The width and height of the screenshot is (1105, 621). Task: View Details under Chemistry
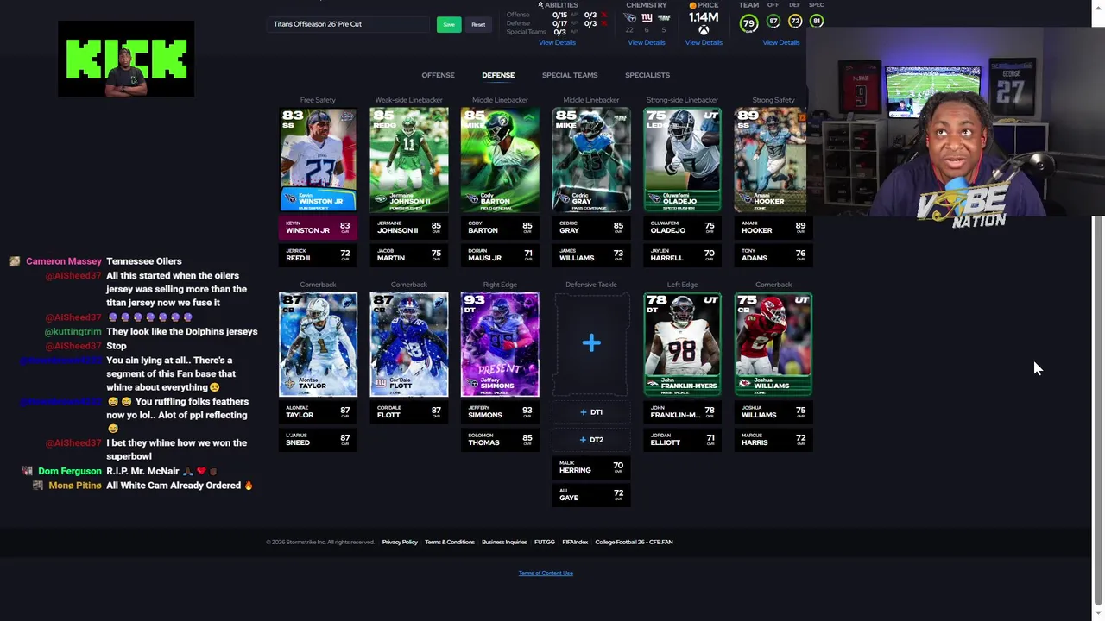click(647, 42)
